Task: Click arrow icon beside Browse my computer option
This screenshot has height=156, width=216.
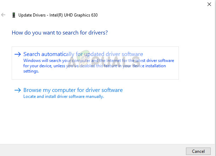Action: click(18, 90)
